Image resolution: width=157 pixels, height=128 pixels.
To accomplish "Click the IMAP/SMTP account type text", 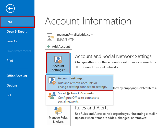I will click(65, 40).
